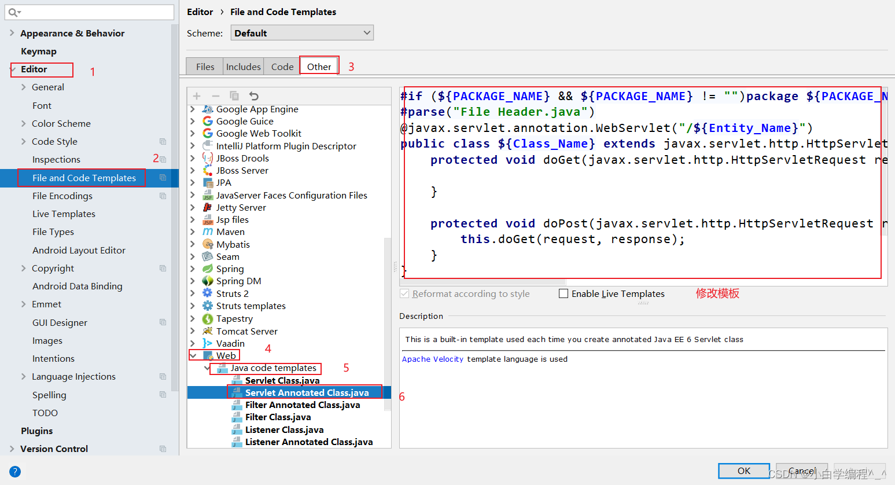
Task: Expand the General settings node
Action: 23,87
